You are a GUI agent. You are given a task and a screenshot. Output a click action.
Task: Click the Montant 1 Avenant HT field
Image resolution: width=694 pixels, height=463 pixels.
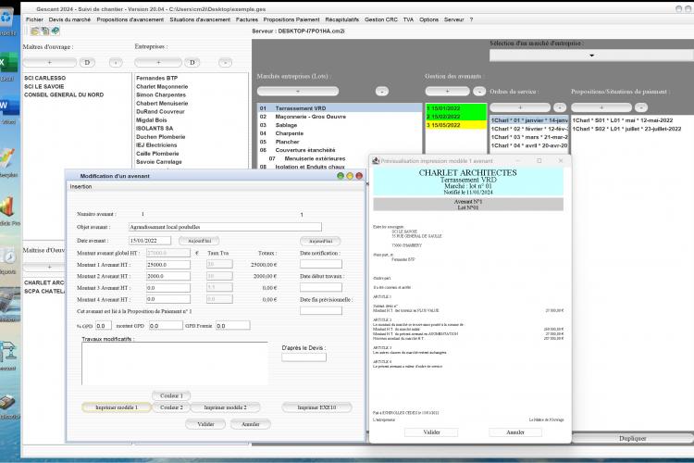pos(168,265)
